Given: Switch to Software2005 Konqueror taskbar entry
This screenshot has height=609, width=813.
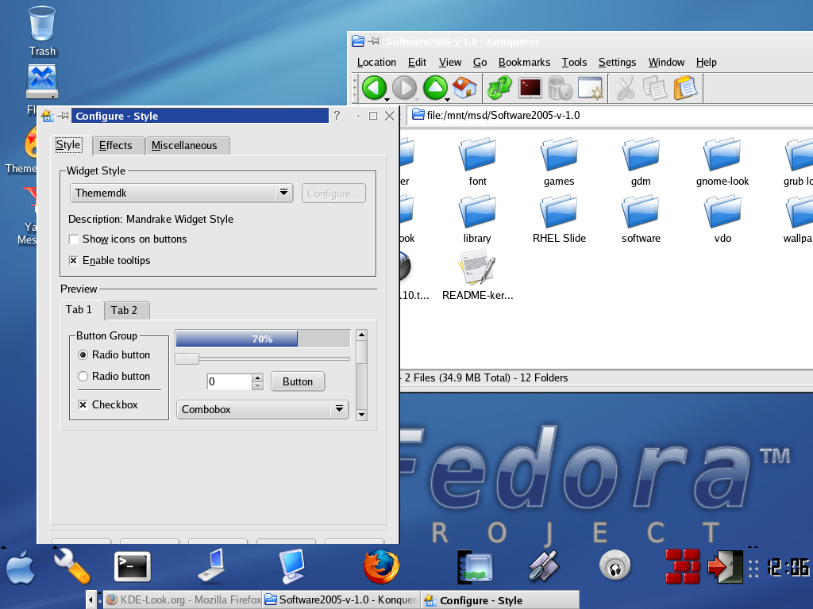Looking at the screenshot, I should (341, 599).
